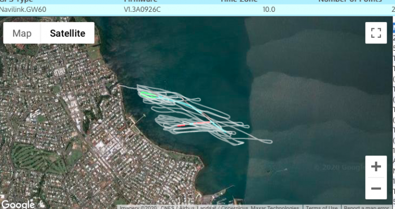Toggle fullscreen view of the map
The image size is (395, 209).
point(376,33)
